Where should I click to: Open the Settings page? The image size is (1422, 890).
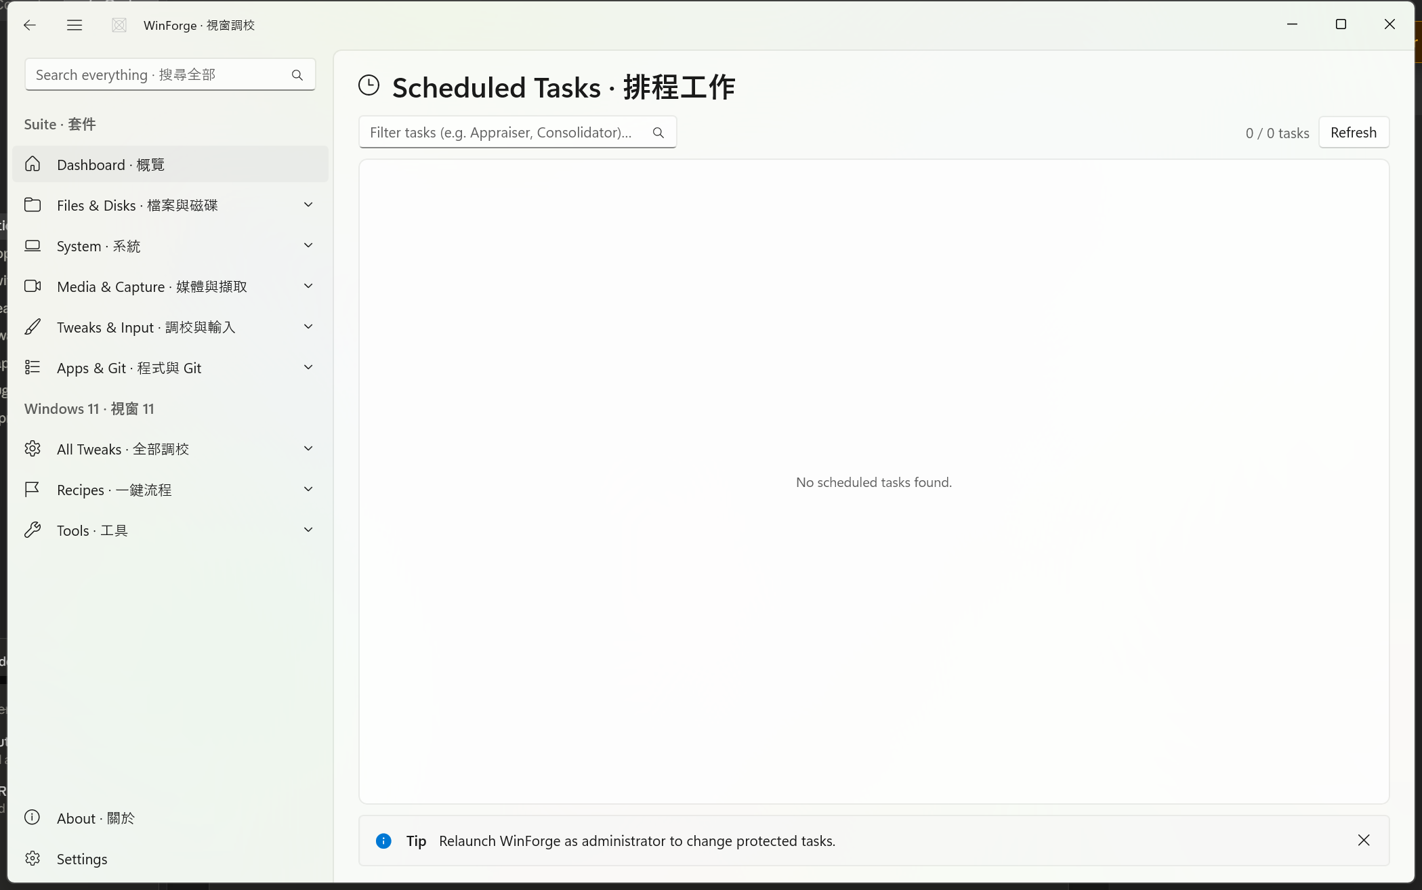tap(170, 858)
